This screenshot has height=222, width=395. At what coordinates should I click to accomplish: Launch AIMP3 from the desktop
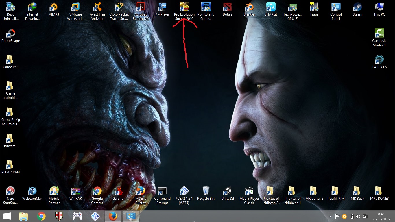pyautogui.click(x=54, y=10)
